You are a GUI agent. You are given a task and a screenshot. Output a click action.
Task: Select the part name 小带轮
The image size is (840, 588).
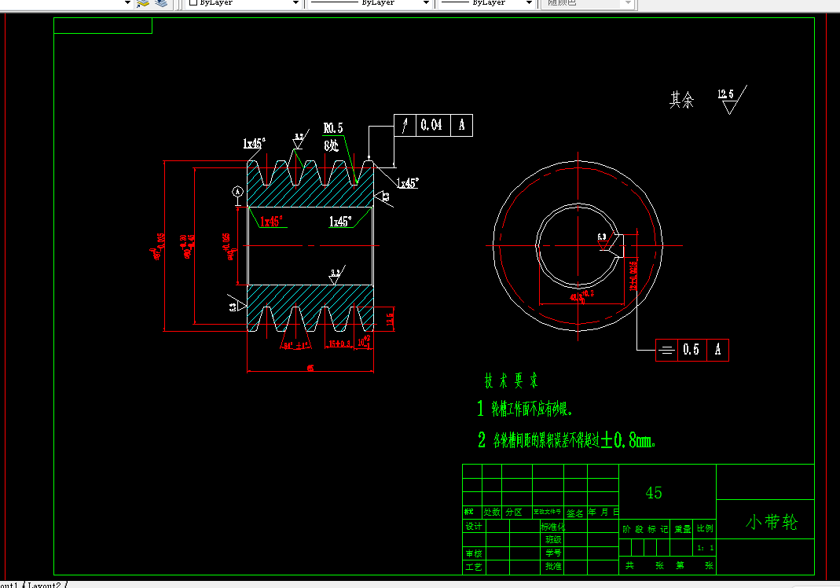click(x=772, y=521)
